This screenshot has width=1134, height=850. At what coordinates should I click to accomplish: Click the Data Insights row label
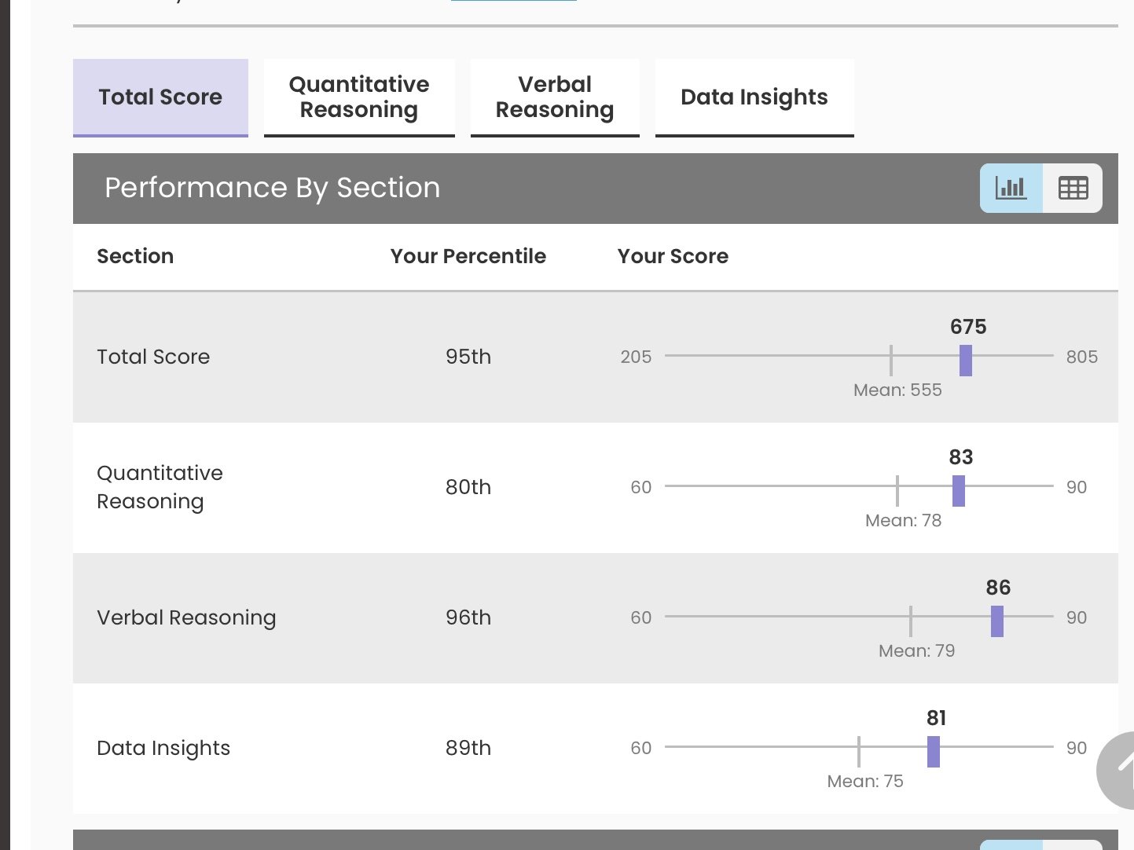[163, 748]
